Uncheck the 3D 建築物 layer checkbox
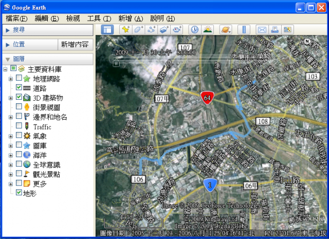This screenshot has height=239, width=329. pos(19,97)
